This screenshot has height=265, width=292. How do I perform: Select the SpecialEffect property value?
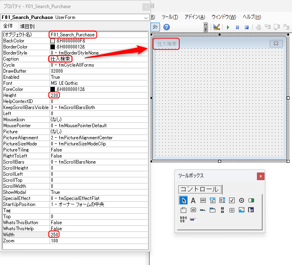[x=99, y=198]
